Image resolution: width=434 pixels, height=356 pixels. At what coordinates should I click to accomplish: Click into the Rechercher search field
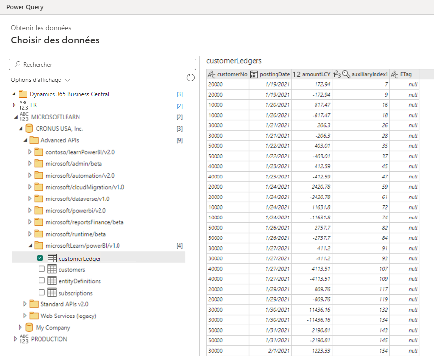pyautogui.click(x=102, y=64)
